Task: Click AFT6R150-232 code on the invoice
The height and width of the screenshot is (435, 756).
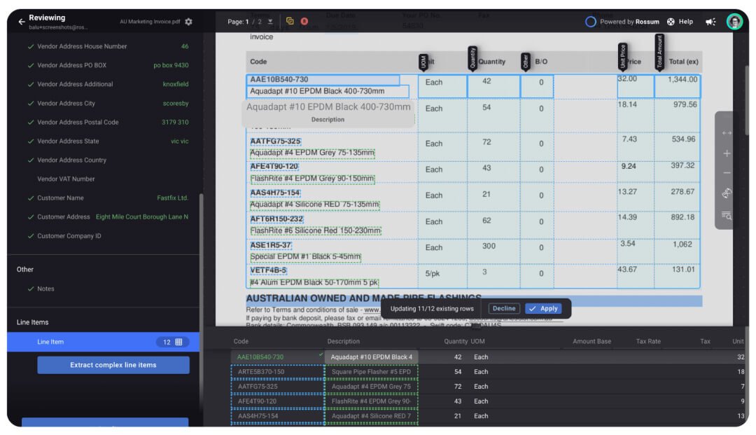Action: tap(276, 219)
